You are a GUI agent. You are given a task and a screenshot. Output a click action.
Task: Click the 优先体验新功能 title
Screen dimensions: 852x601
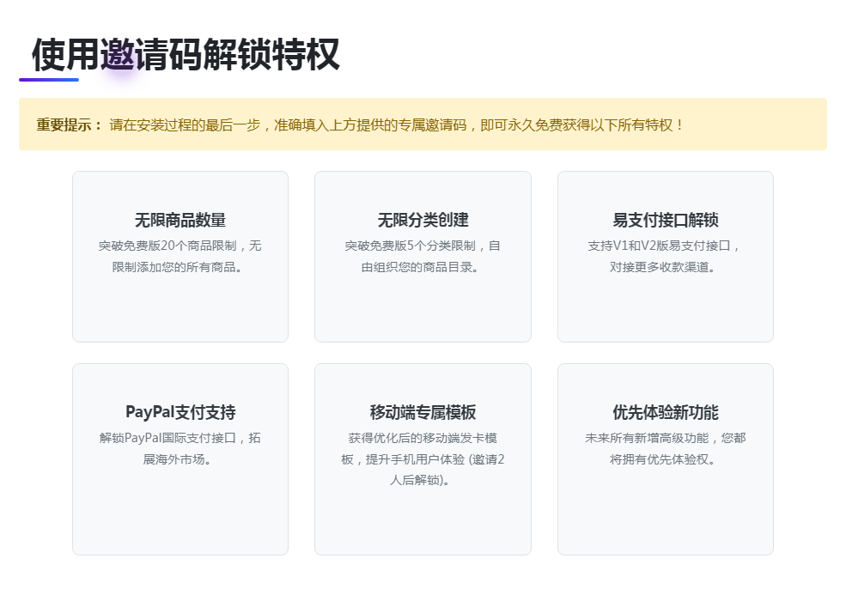[x=665, y=413]
